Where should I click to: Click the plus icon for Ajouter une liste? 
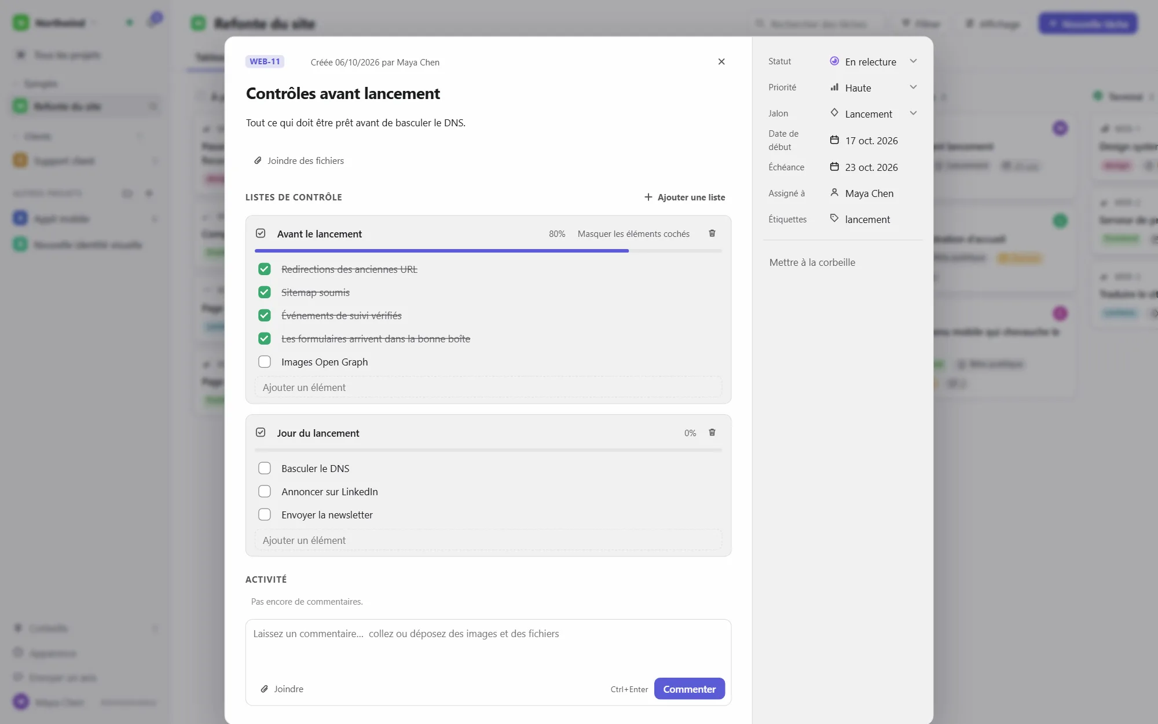click(x=648, y=197)
